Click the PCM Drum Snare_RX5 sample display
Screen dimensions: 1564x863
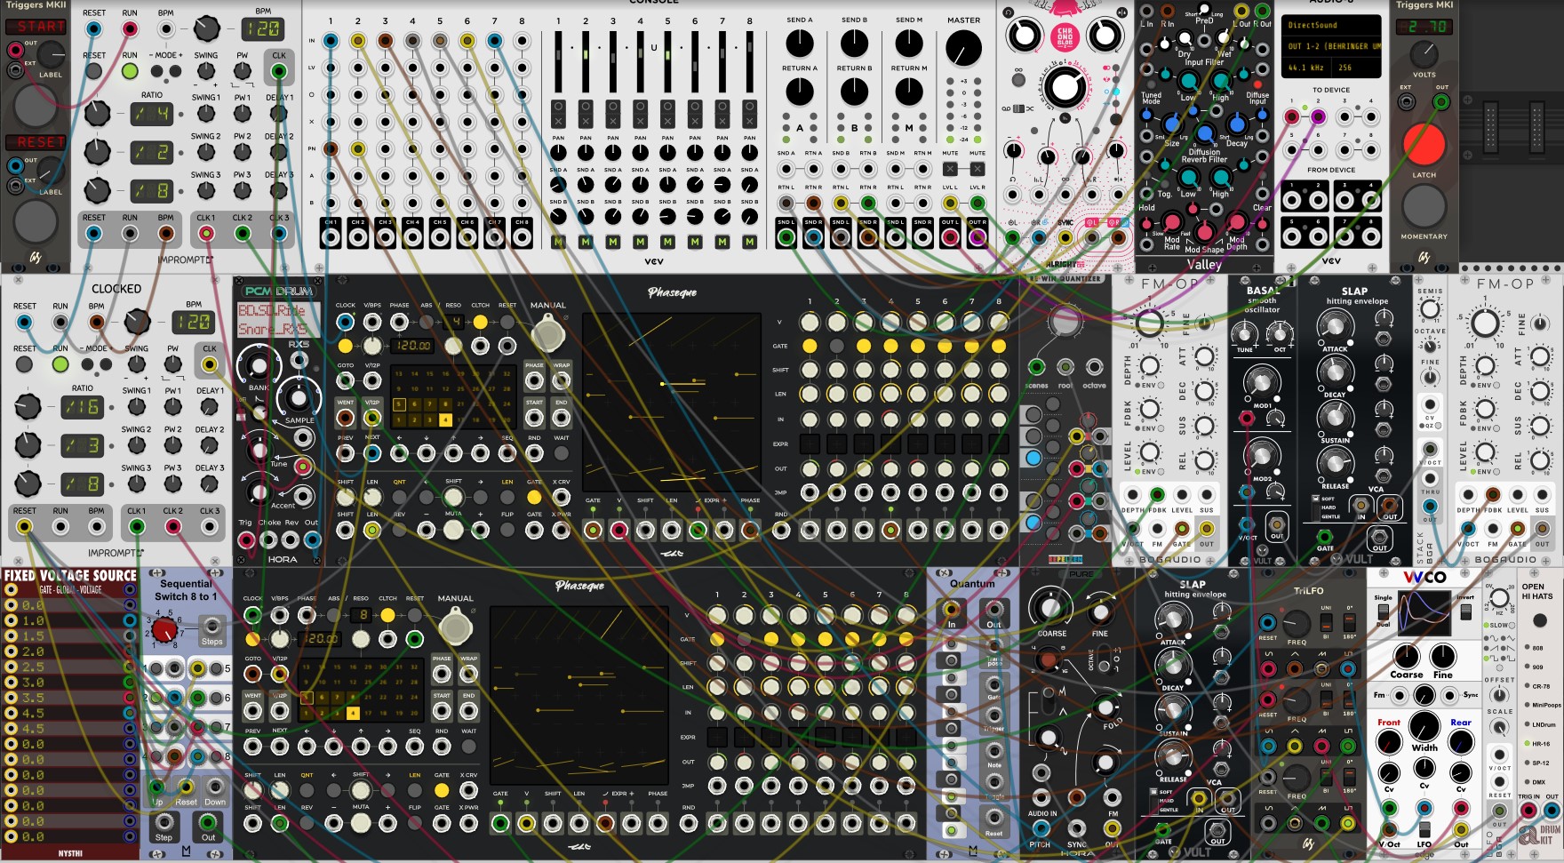272,329
